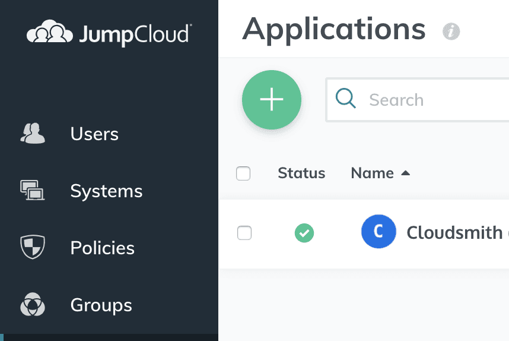509x341 pixels.
Task: Click the Status column header
Action: click(301, 173)
